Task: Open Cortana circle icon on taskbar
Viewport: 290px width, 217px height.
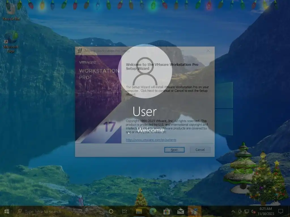Action: tap(111, 211)
